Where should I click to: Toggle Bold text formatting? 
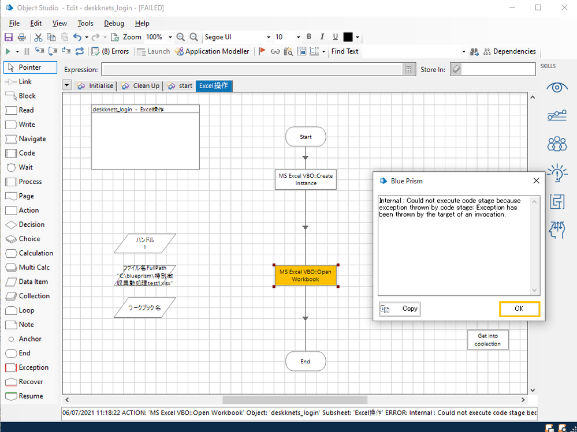309,37
